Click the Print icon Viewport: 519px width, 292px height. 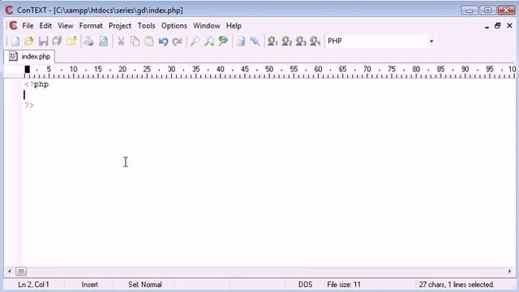[x=88, y=41]
